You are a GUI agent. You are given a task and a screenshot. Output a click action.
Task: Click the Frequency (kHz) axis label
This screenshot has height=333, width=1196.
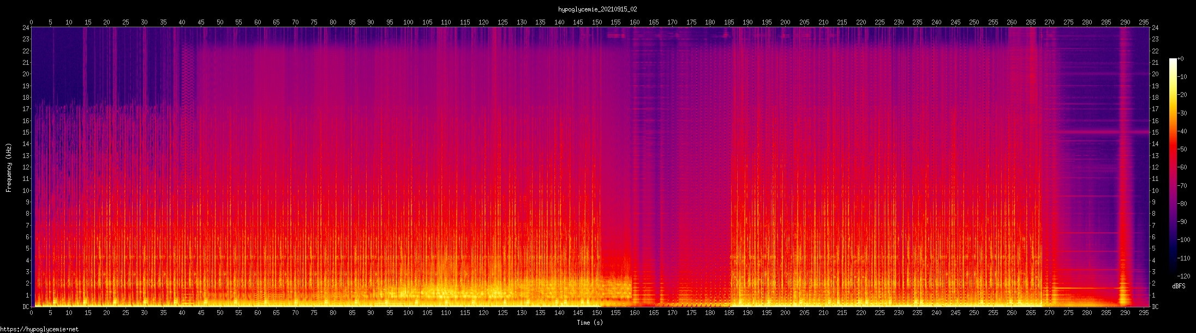pyautogui.click(x=9, y=167)
